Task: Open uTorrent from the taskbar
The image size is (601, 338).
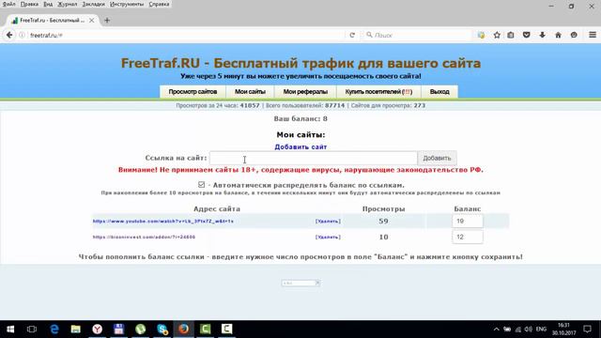Action: point(140,329)
